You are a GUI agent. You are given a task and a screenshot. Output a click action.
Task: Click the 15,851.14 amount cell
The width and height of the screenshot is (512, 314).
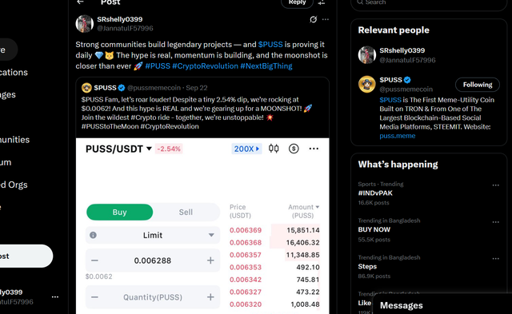coord(303,230)
